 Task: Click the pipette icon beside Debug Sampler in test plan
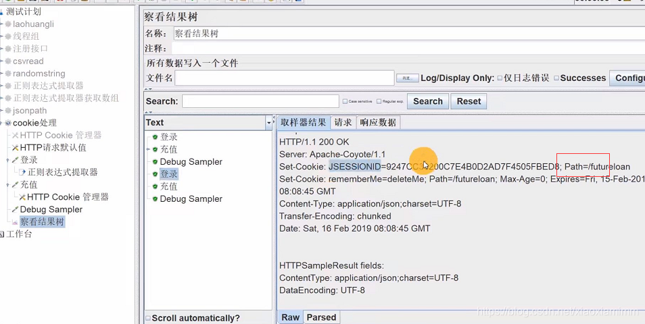click(16, 209)
